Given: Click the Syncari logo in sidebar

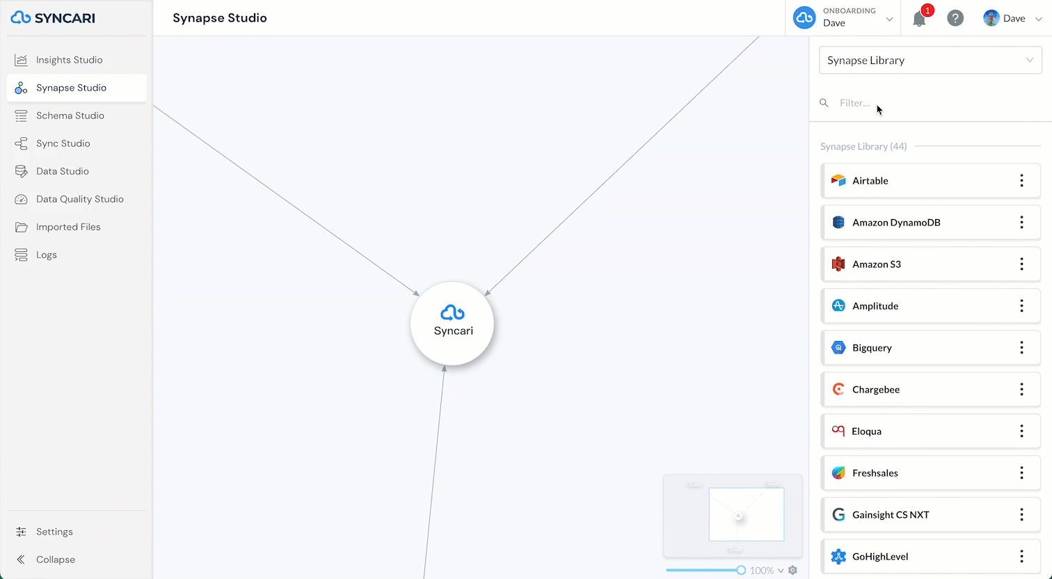Looking at the screenshot, I should tap(53, 18).
